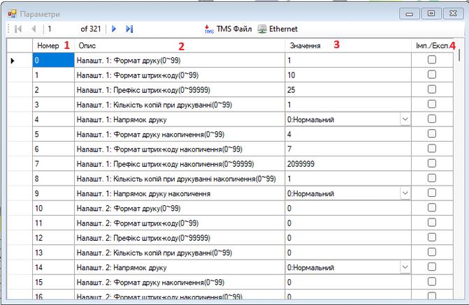469x305 pixels.
Task: Sort by the Опис column header
Action: tap(179, 45)
